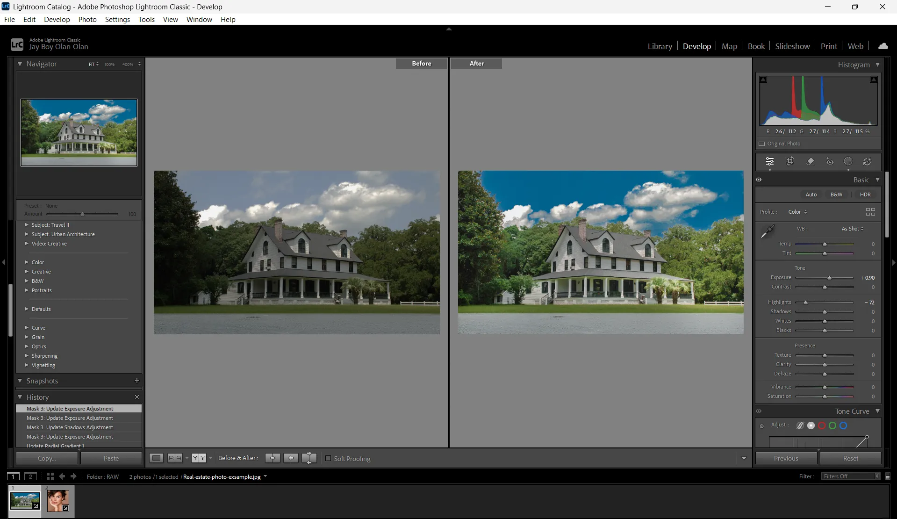Select the Blue channel curve
Viewport: 897px width, 519px height.
pyautogui.click(x=843, y=425)
